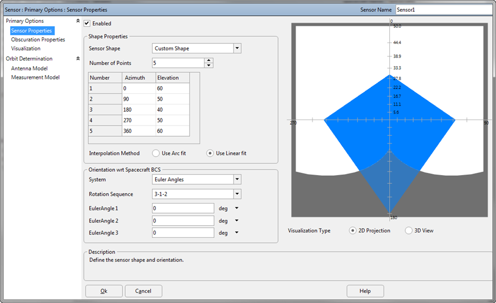Click the EulerAngle 2 input field

click(x=183, y=221)
